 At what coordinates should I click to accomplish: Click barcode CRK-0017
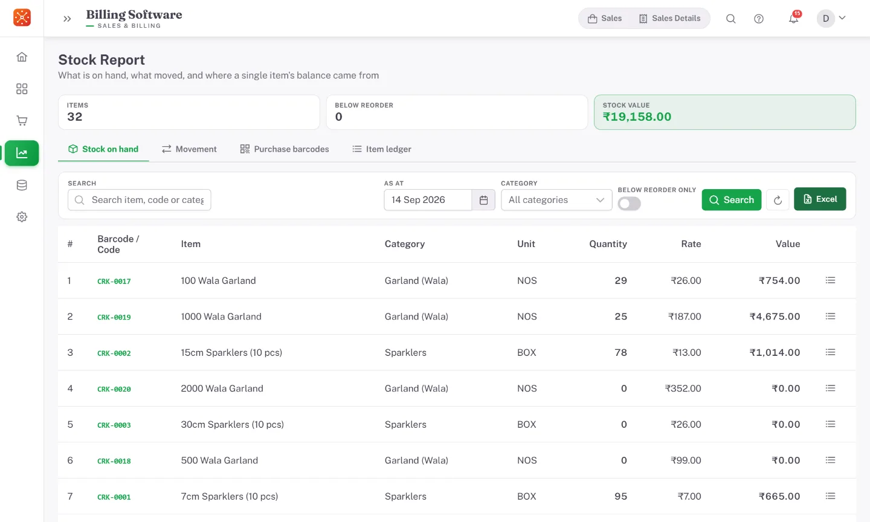[x=114, y=281]
